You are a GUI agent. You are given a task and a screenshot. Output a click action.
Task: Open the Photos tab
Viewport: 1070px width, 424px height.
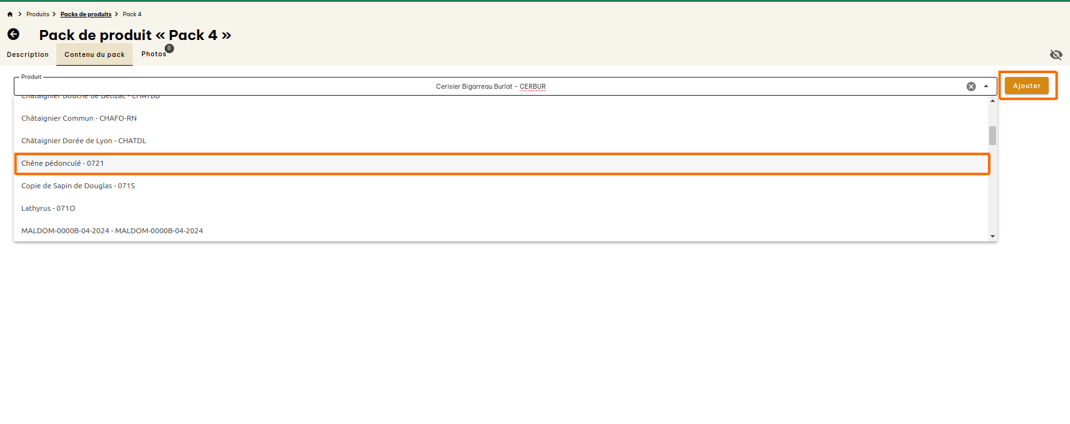(x=154, y=54)
